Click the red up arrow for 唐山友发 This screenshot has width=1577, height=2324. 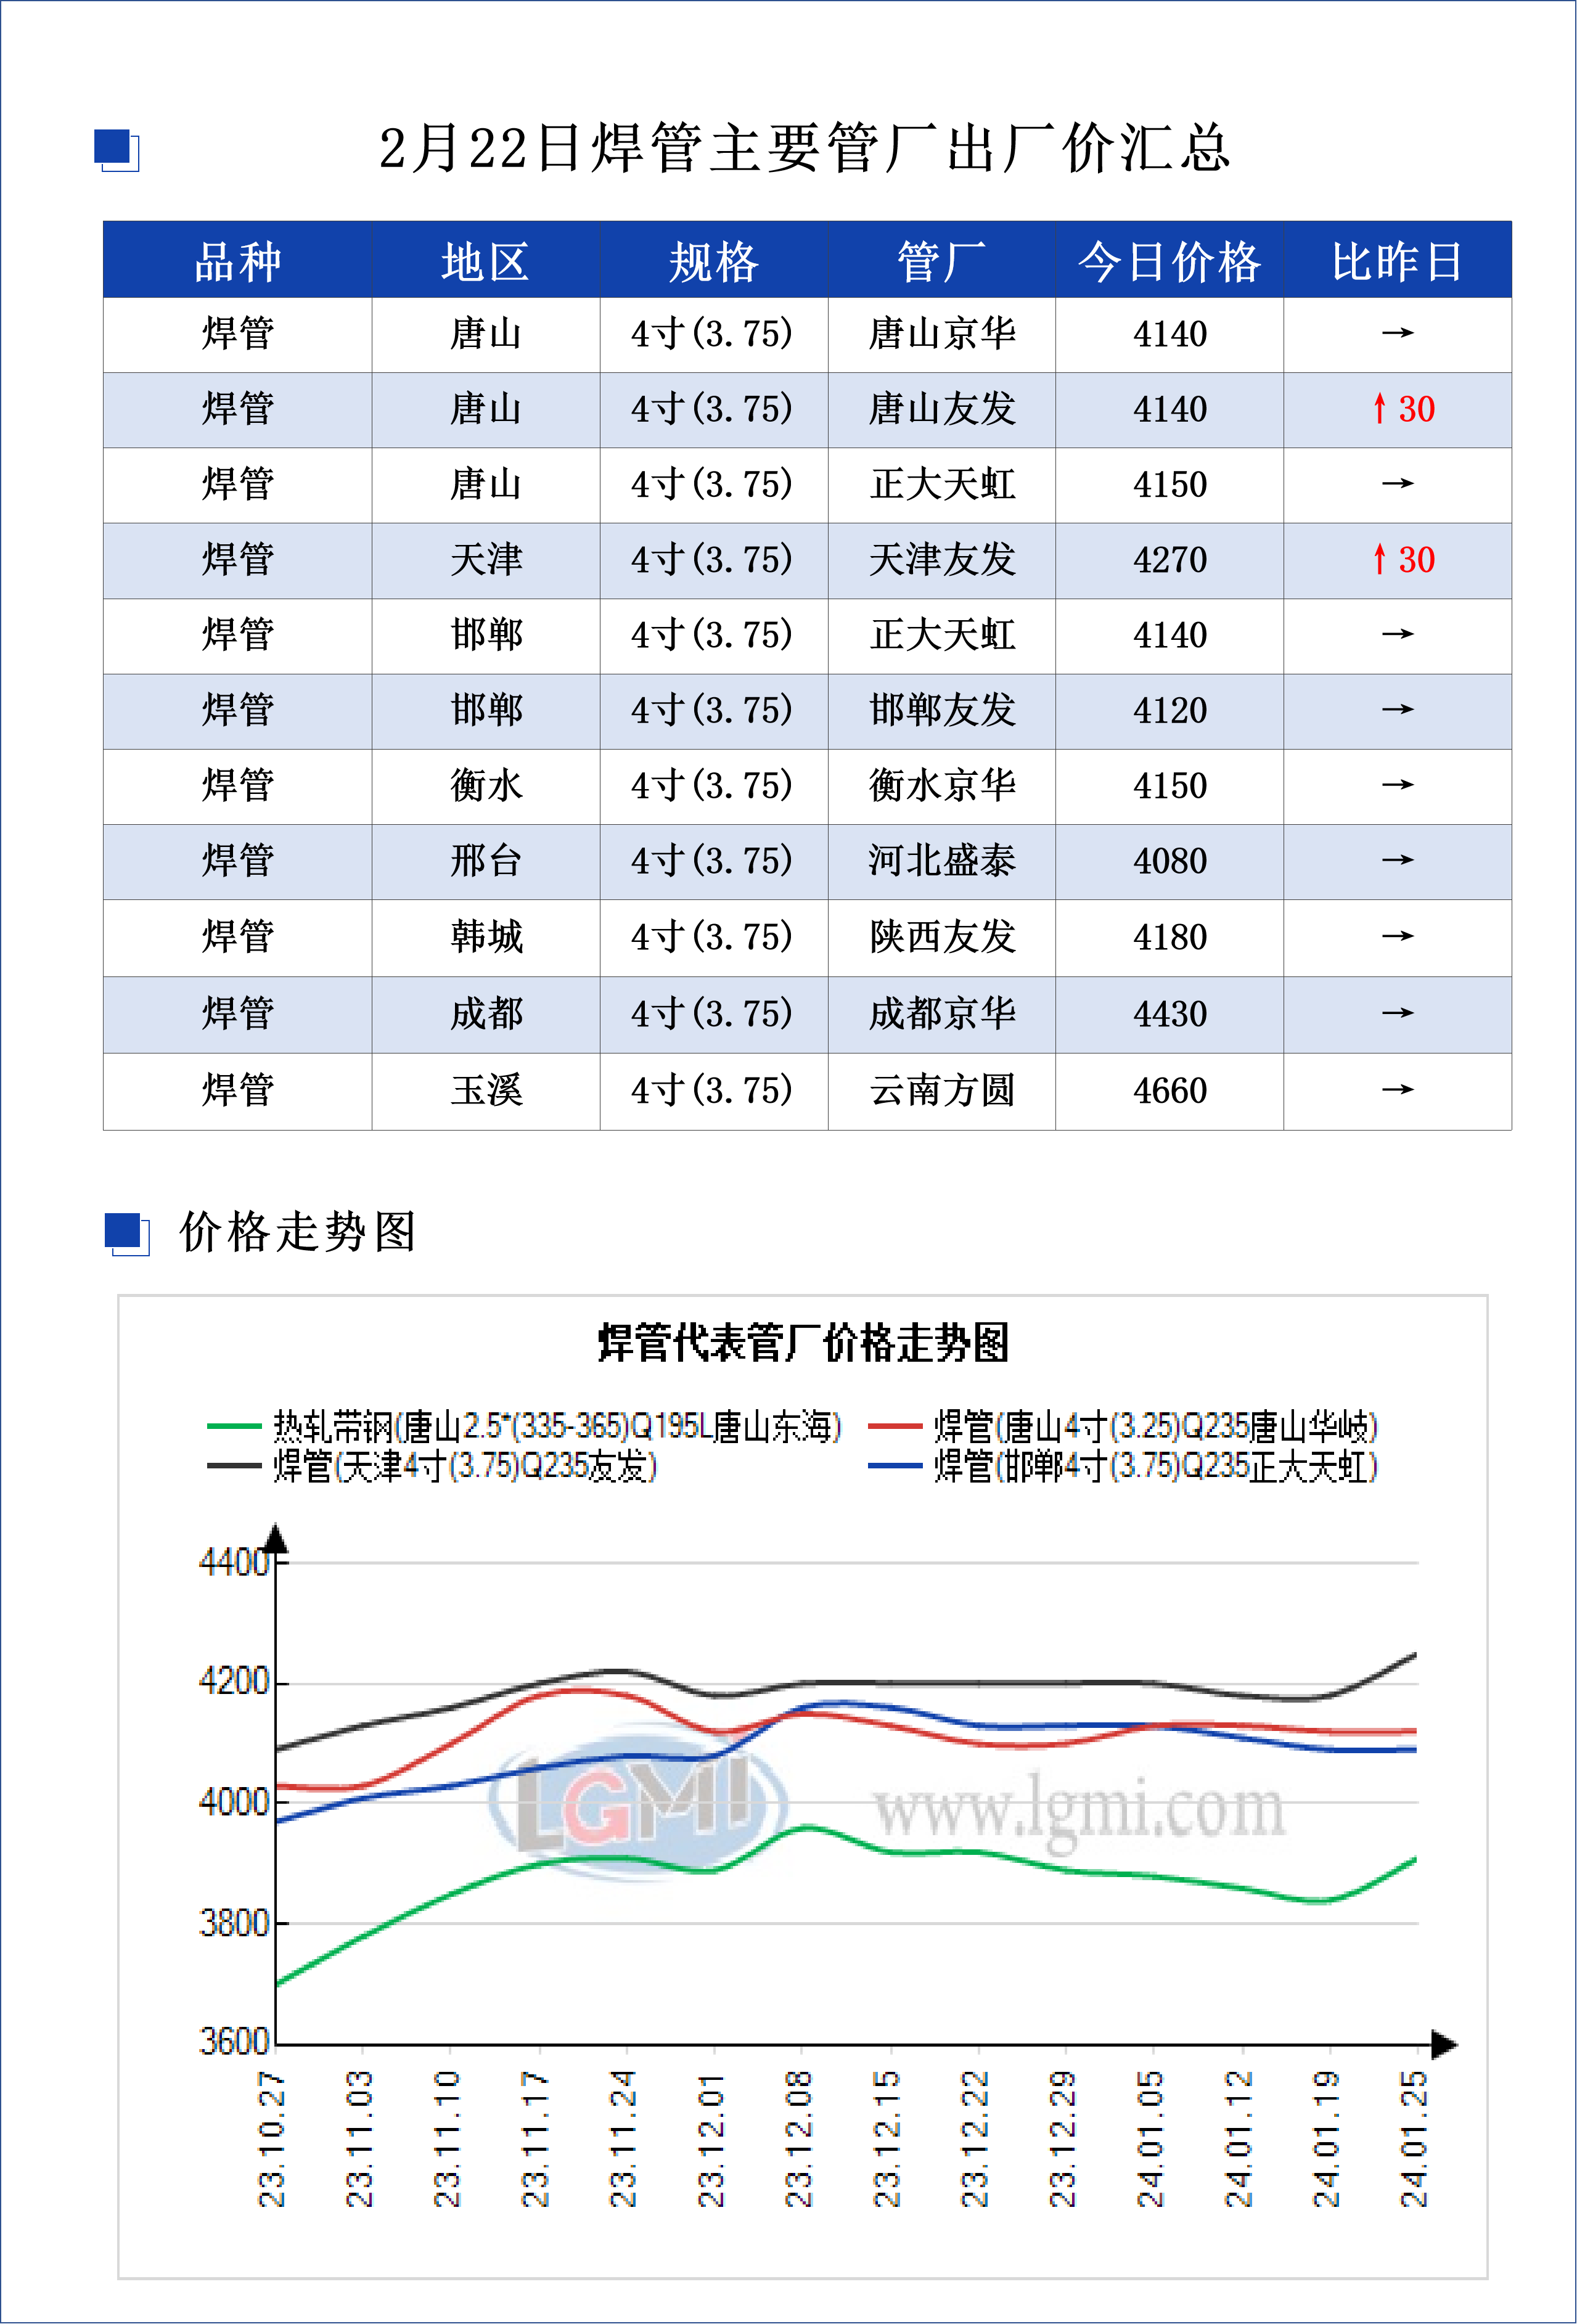tap(1380, 409)
